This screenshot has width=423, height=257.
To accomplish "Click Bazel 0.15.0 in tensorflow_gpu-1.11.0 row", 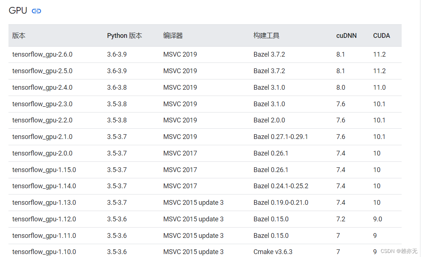I will (x=271, y=235).
